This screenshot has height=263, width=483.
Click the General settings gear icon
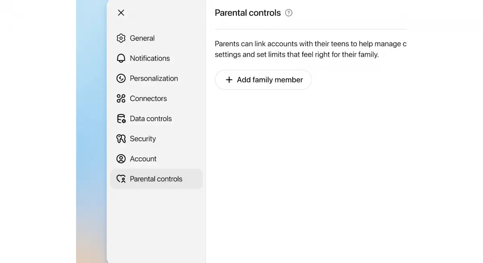click(x=121, y=38)
